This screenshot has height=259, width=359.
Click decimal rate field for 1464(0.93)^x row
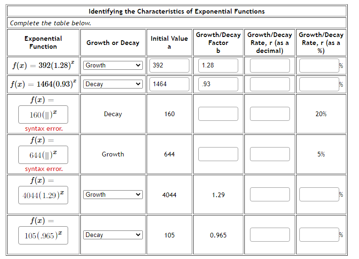270,84
